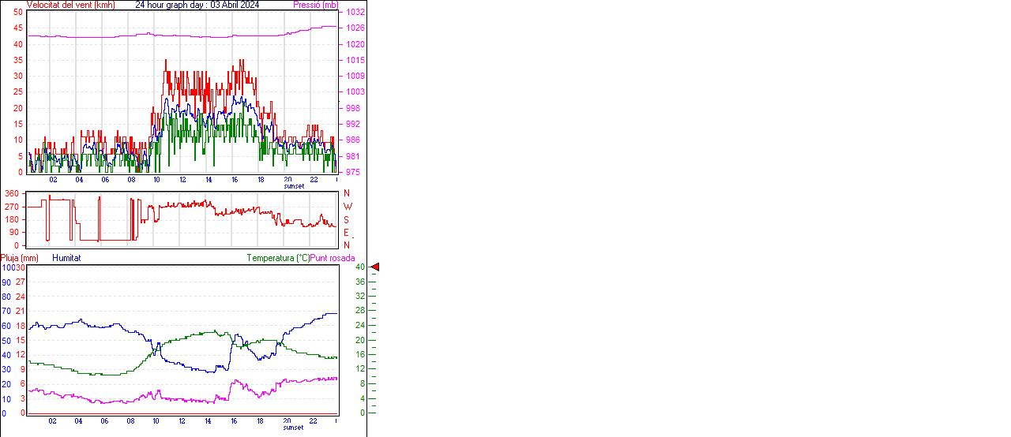Click the 360 value on direction axis
Image resolution: width=1011 pixels, height=437 pixels.
tap(11, 193)
